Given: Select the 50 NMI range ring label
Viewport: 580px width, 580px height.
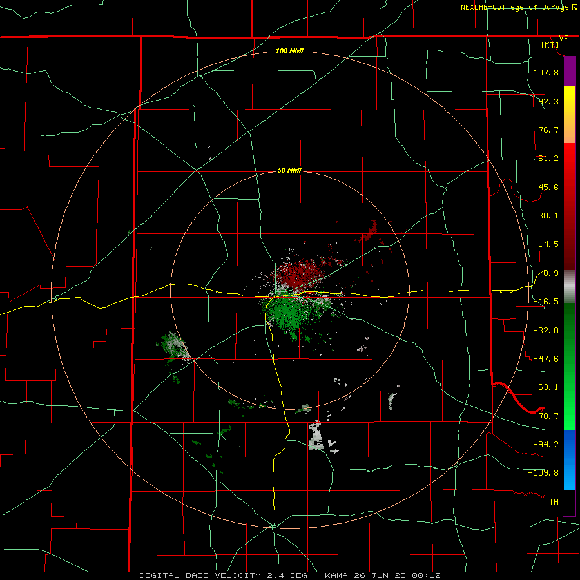Looking at the screenshot, I should pos(289,170).
